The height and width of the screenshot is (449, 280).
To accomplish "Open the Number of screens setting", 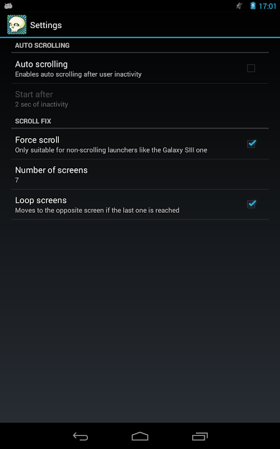I will 140,175.
